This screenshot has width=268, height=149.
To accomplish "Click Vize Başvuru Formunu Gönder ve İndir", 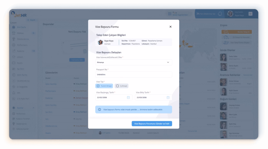I will tap(152, 124).
